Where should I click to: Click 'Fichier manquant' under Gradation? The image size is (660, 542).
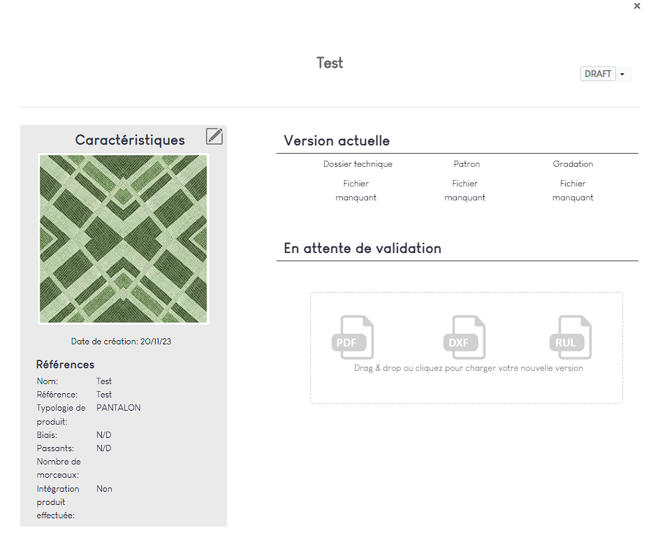click(573, 191)
